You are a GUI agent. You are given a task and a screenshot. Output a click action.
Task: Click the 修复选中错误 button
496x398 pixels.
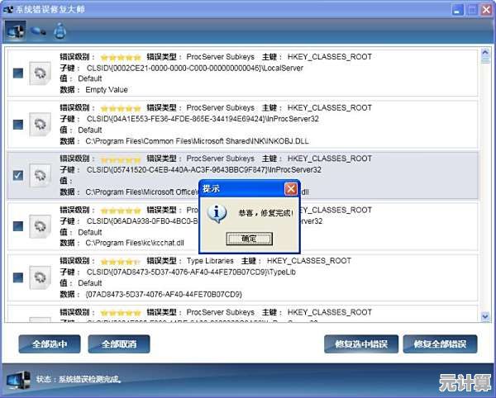point(361,344)
